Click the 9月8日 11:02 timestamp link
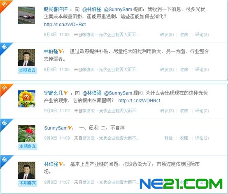This screenshot has height=194, width=228. tap(57, 111)
